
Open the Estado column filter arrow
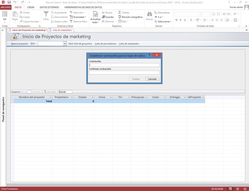tap(92, 97)
